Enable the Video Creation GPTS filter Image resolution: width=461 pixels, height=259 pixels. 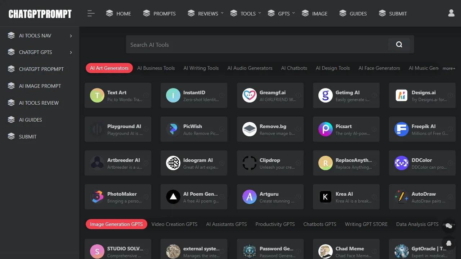(x=174, y=224)
